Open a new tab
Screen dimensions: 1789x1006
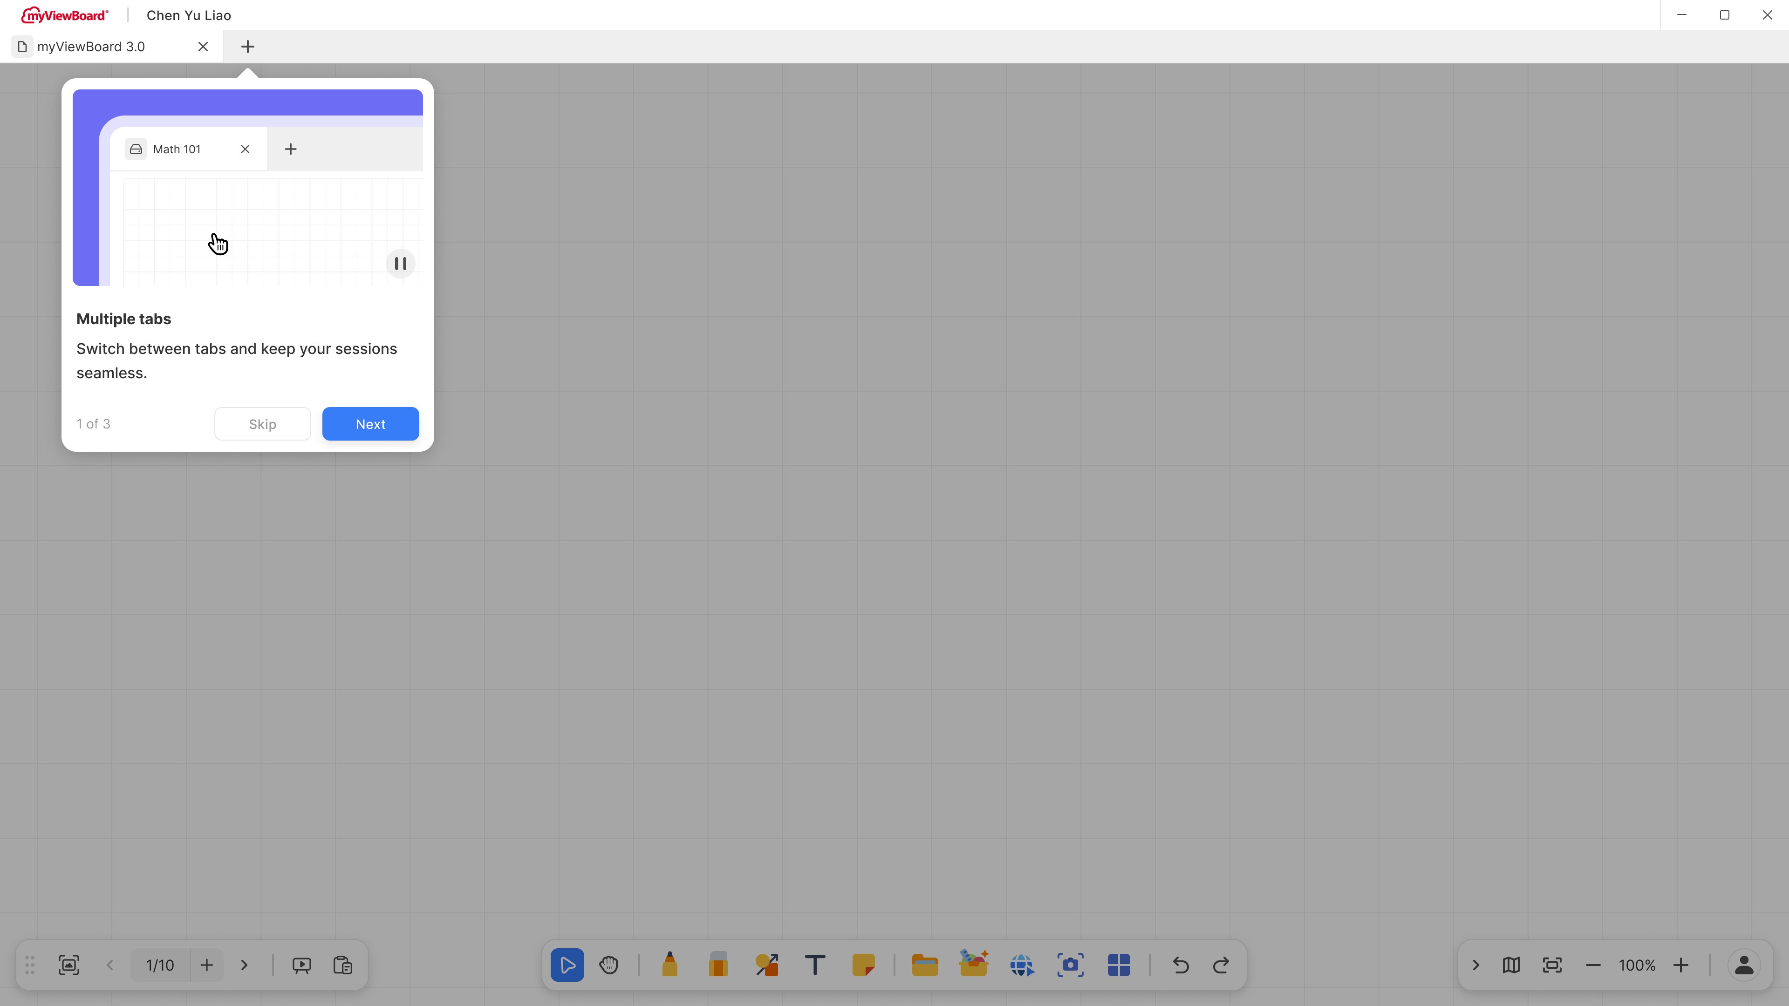tap(248, 47)
